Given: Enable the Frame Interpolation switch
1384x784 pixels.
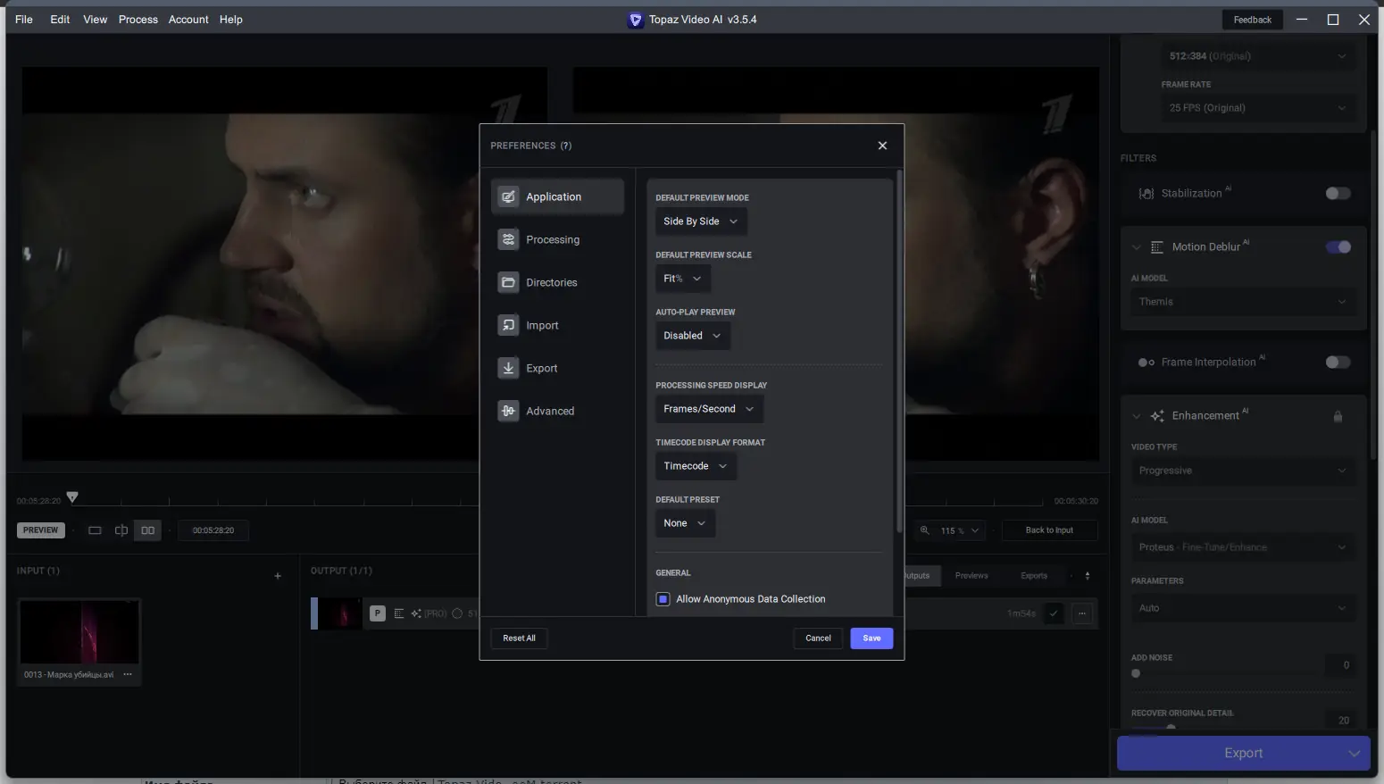Looking at the screenshot, I should [x=1338, y=362].
